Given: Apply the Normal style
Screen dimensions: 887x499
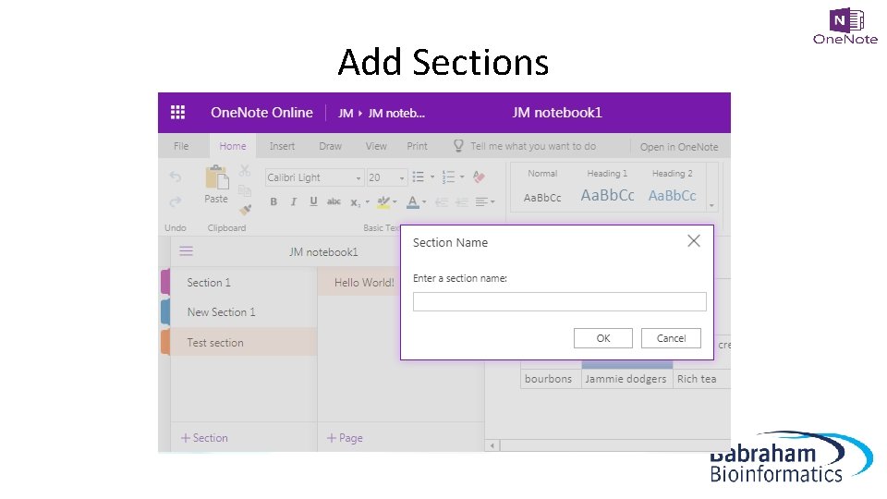Looking at the screenshot, I should [x=542, y=187].
